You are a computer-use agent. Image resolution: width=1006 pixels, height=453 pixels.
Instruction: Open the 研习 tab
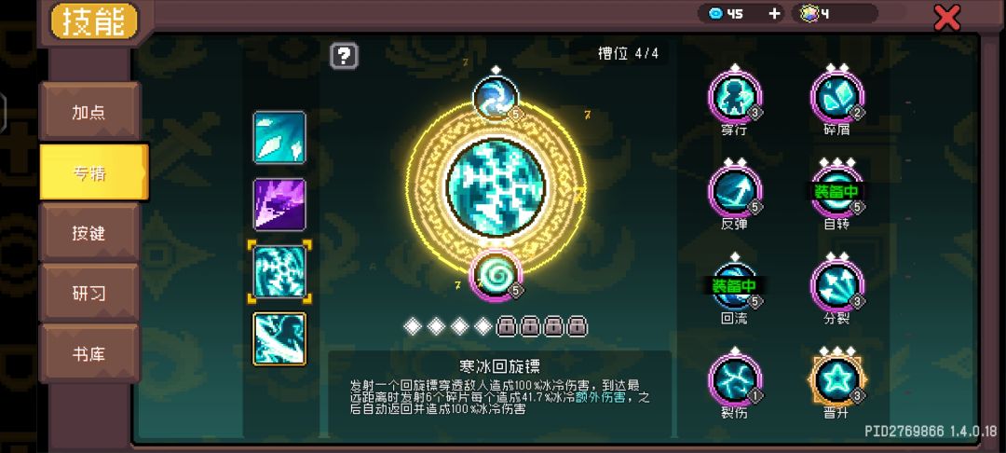click(89, 294)
